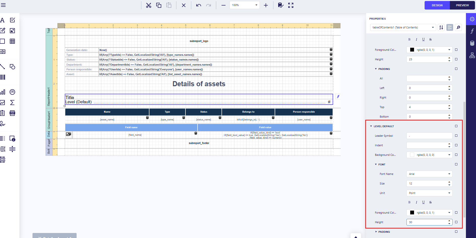Click the search properties magnifier icon

pyautogui.click(x=458, y=27)
